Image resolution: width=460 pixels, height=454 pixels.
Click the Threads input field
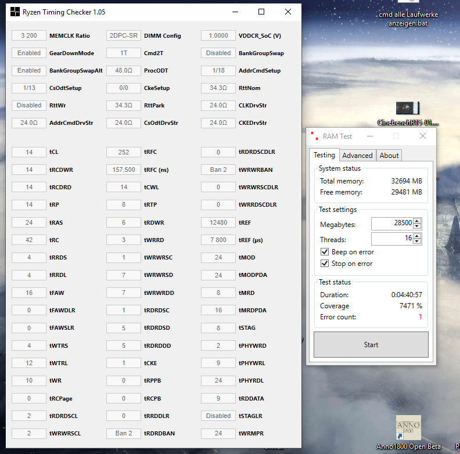tap(392, 239)
